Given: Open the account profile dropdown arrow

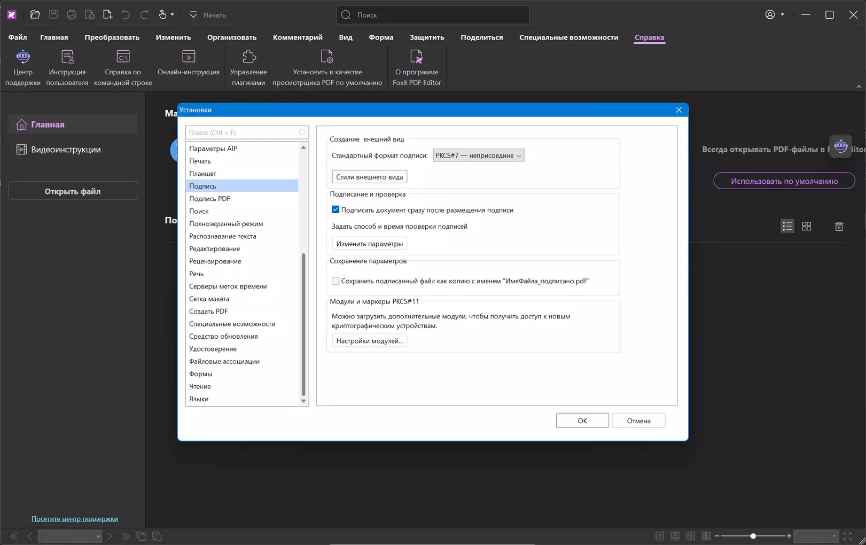Looking at the screenshot, I should click(x=783, y=15).
